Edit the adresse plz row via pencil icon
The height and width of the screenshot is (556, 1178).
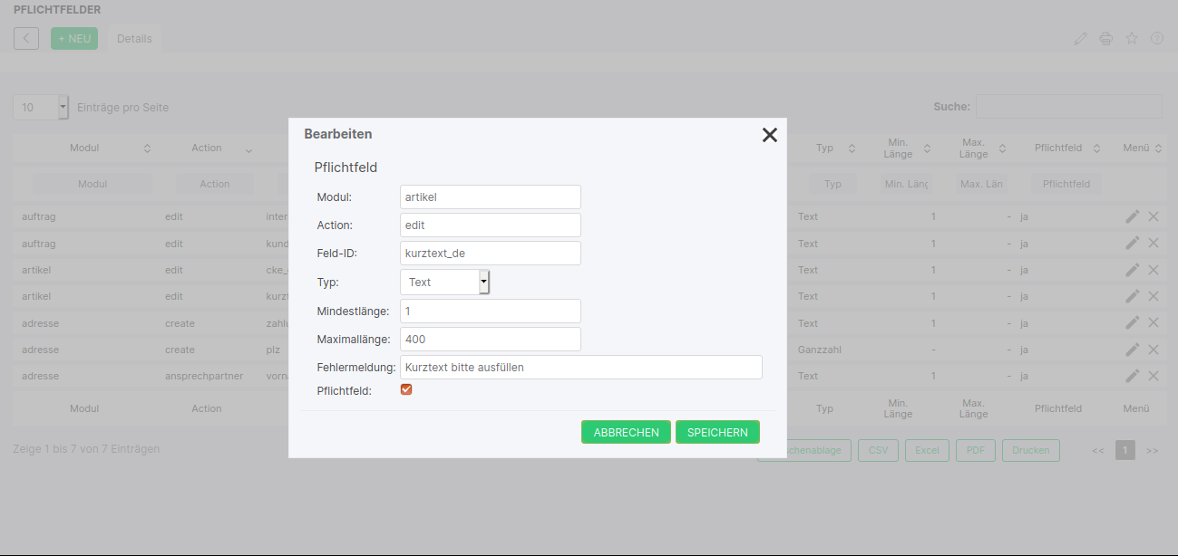(x=1132, y=350)
